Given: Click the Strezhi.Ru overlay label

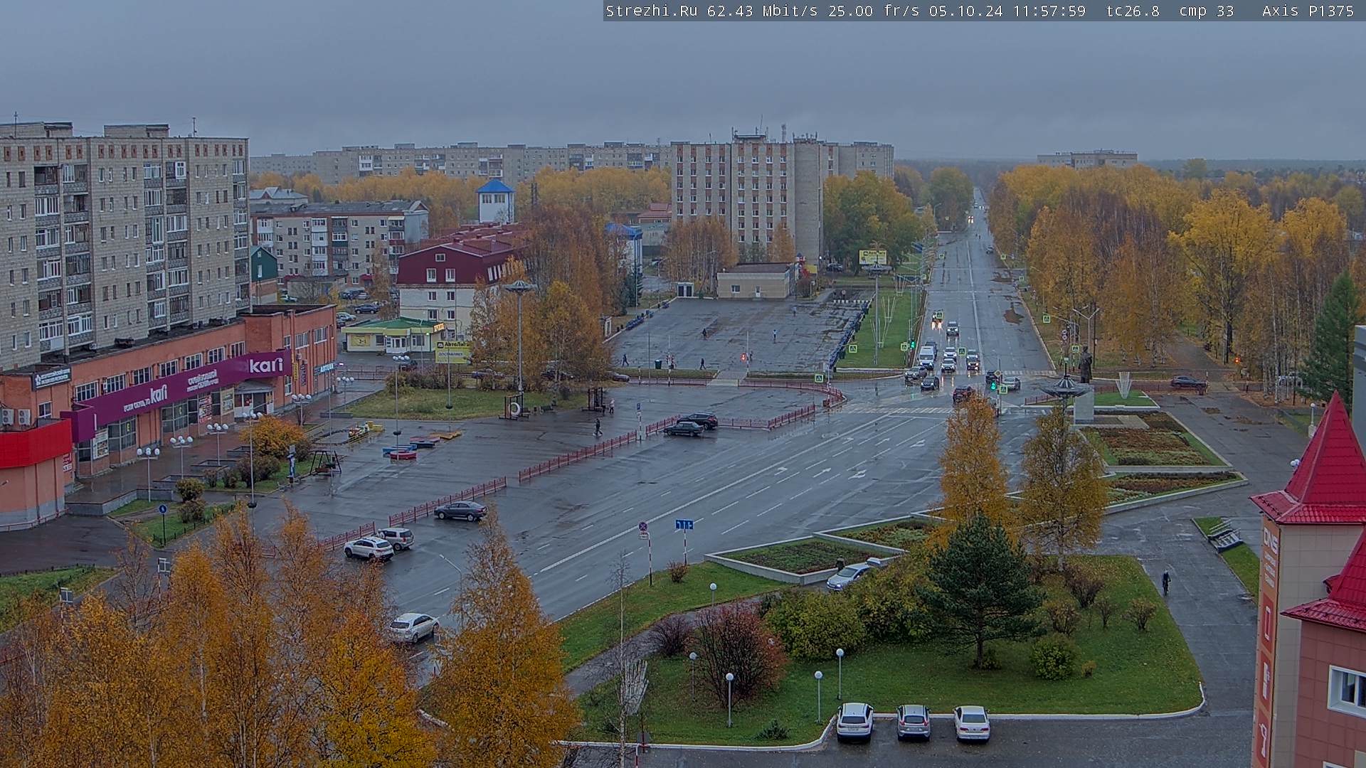Looking at the screenshot, I should [x=652, y=11].
